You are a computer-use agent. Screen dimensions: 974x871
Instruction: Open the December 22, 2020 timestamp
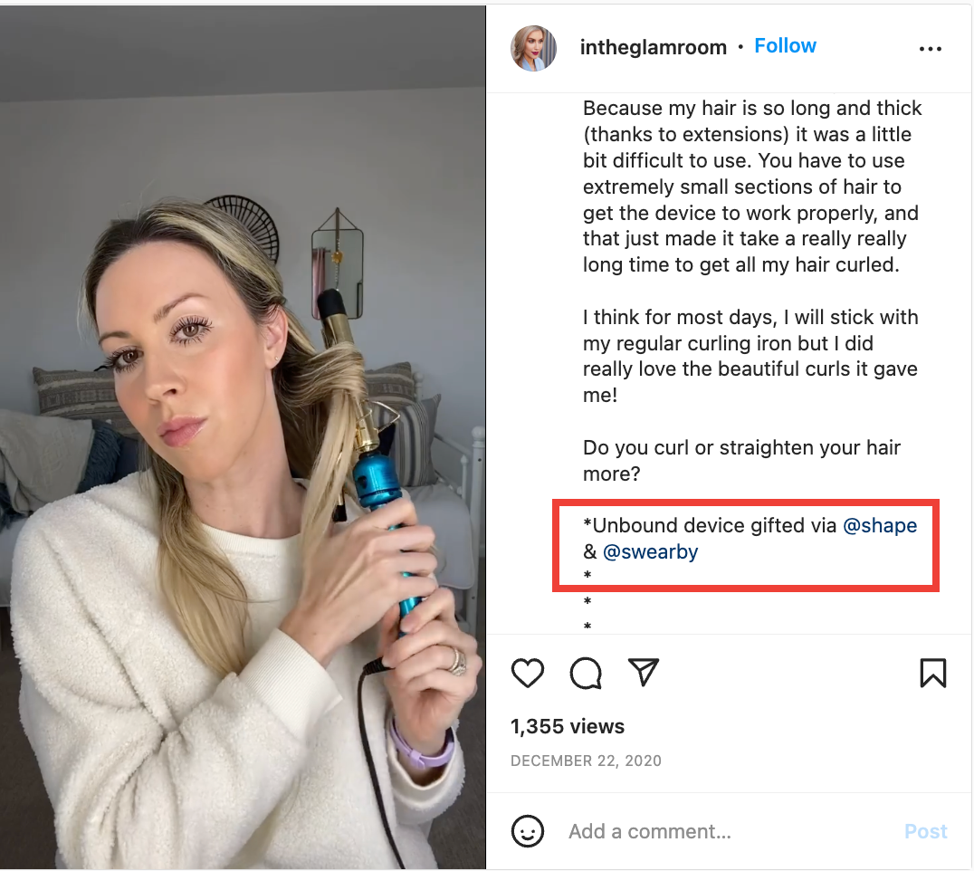pyautogui.click(x=586, y=761)
